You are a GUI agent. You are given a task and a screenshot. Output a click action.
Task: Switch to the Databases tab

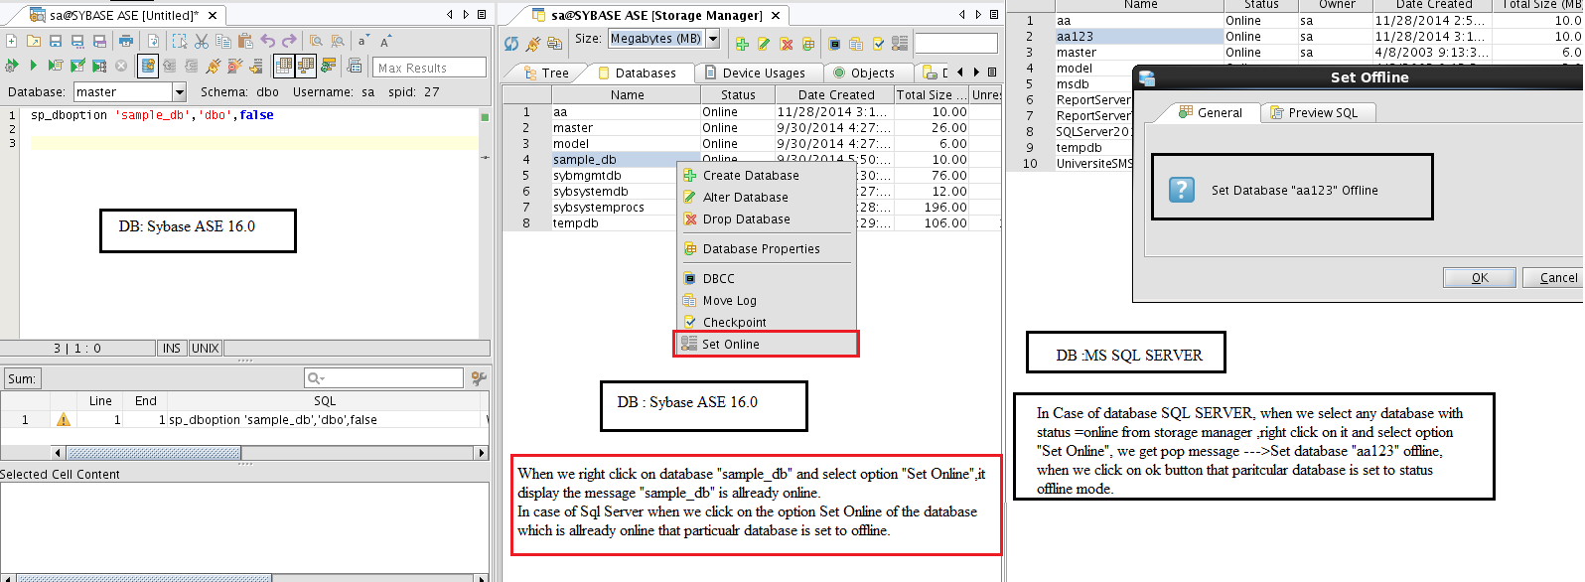pos(637,73)
